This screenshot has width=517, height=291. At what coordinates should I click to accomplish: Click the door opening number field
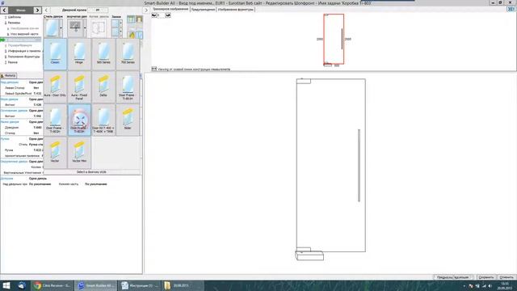click(x=98, y=11)
